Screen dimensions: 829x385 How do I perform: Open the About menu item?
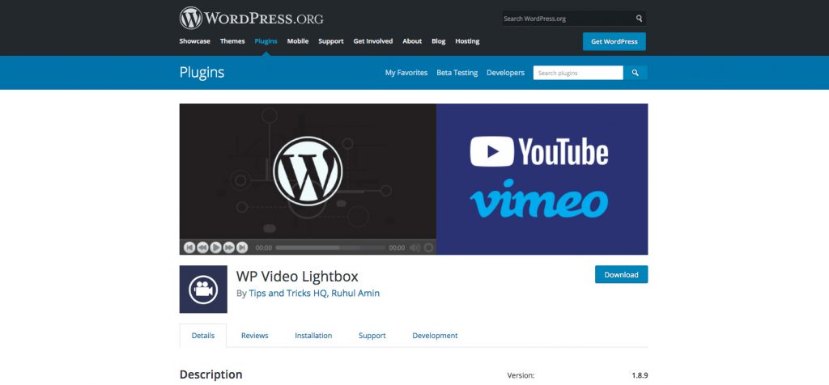[412, 41]
